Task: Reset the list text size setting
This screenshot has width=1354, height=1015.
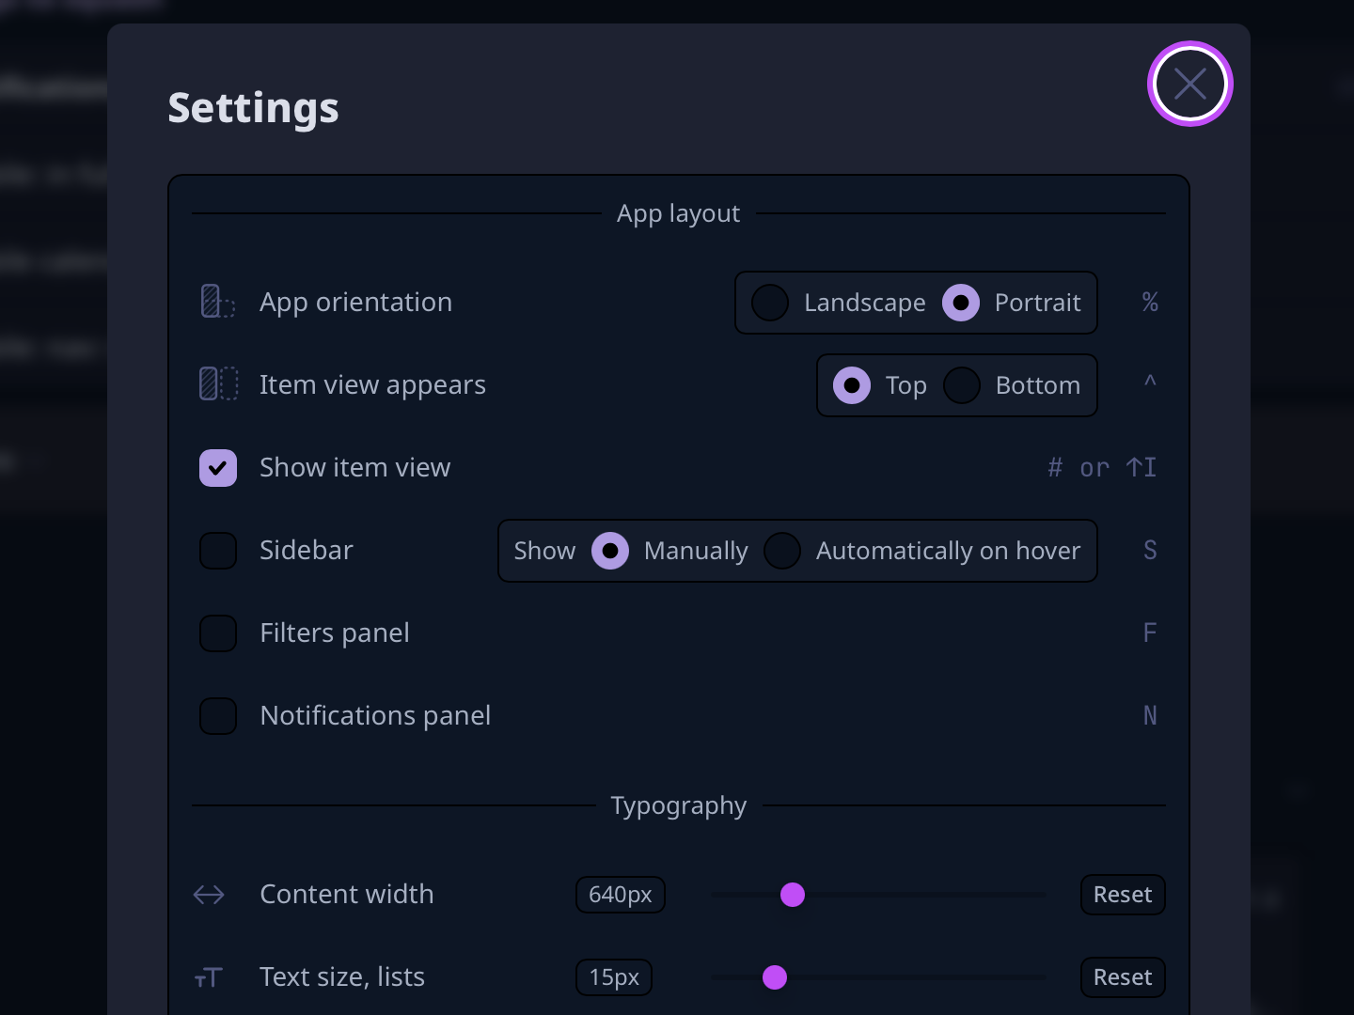Action: (1123, 977)
